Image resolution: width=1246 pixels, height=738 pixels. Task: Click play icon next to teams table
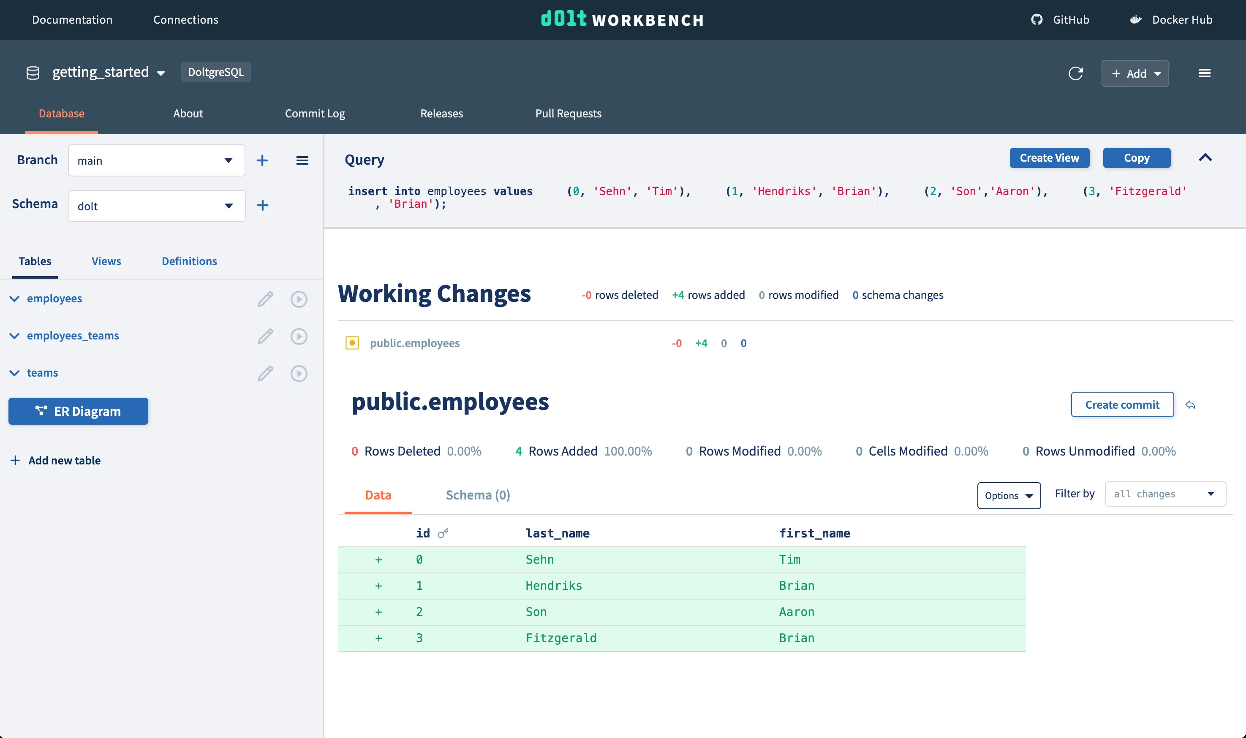tap(299, 374)
